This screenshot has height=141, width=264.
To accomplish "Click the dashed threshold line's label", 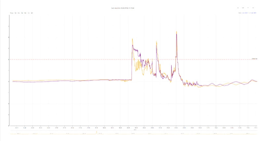I will click(x=254, y=59).
